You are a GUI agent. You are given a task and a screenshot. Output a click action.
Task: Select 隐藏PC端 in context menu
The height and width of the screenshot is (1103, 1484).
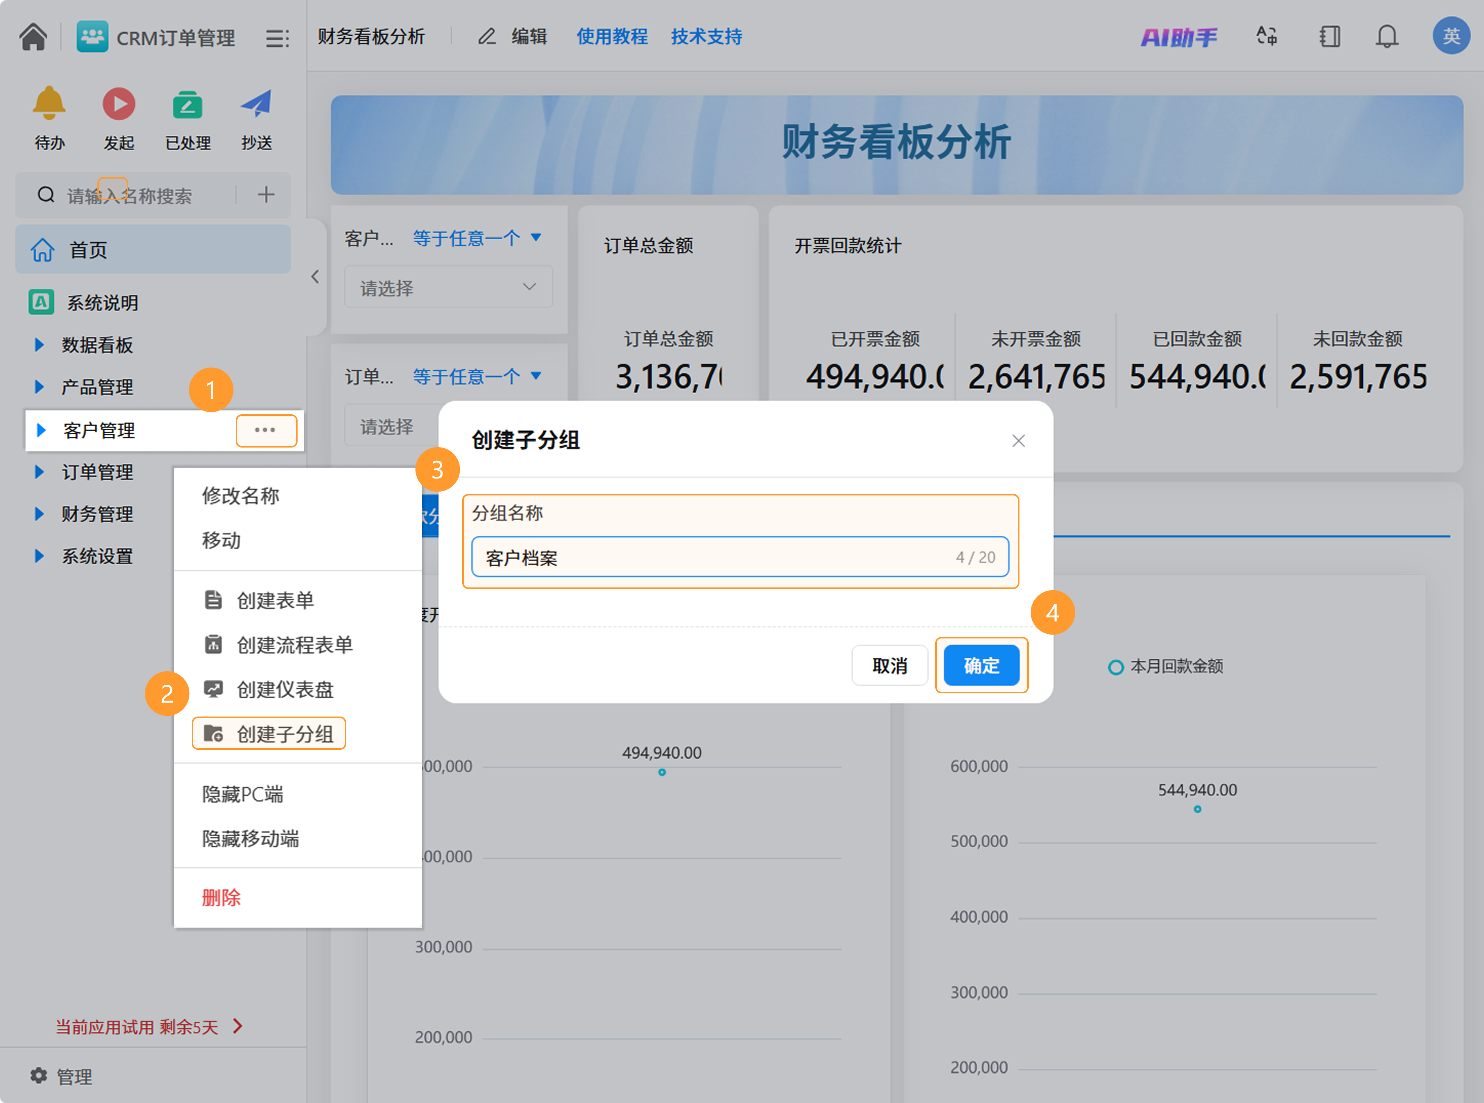(x=242, y=794)
